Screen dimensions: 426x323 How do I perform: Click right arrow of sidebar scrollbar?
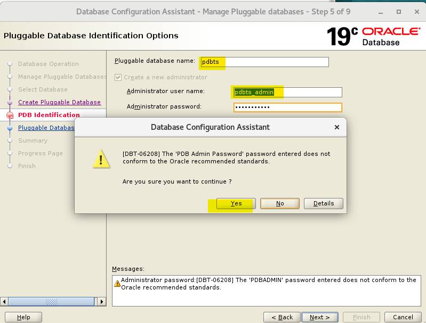pos(102,301)
